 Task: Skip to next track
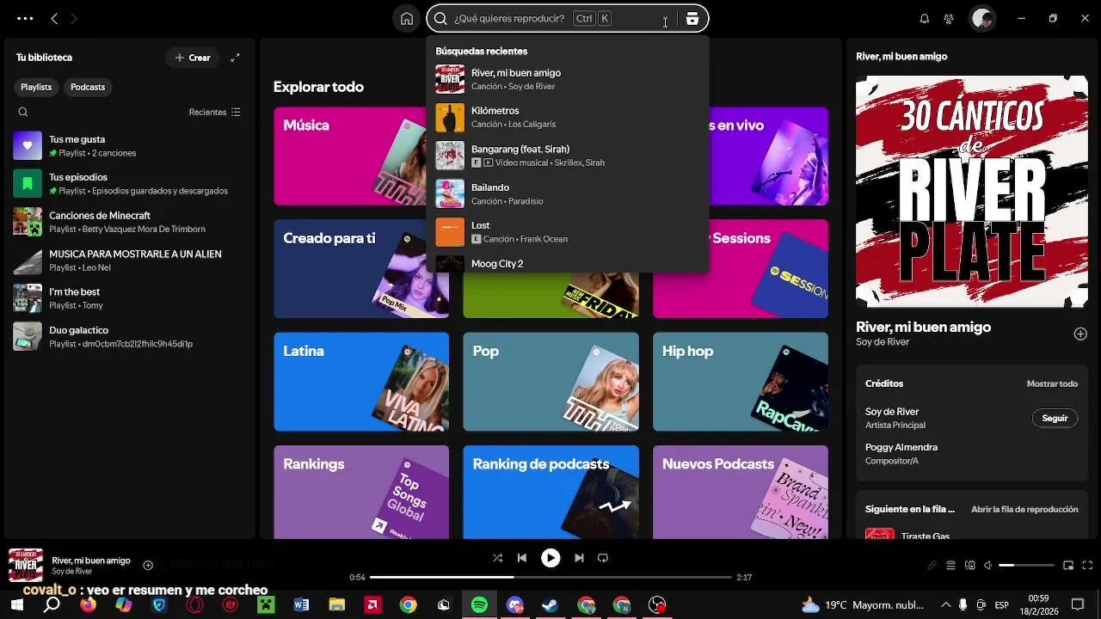point(579,558)
